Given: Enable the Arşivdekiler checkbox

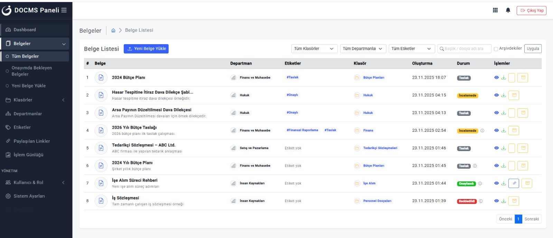Looking at the screenshot, I should pos(496,49).
